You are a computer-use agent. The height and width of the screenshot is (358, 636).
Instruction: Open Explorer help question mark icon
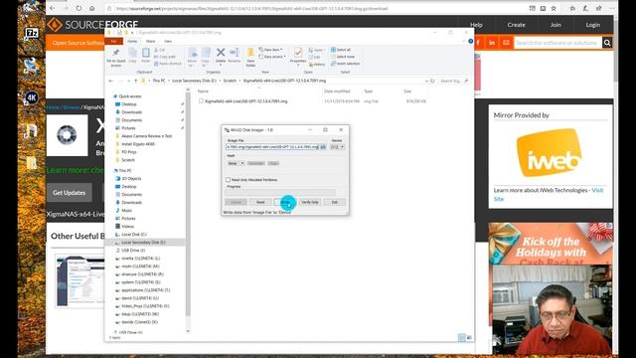pos(470,42)
